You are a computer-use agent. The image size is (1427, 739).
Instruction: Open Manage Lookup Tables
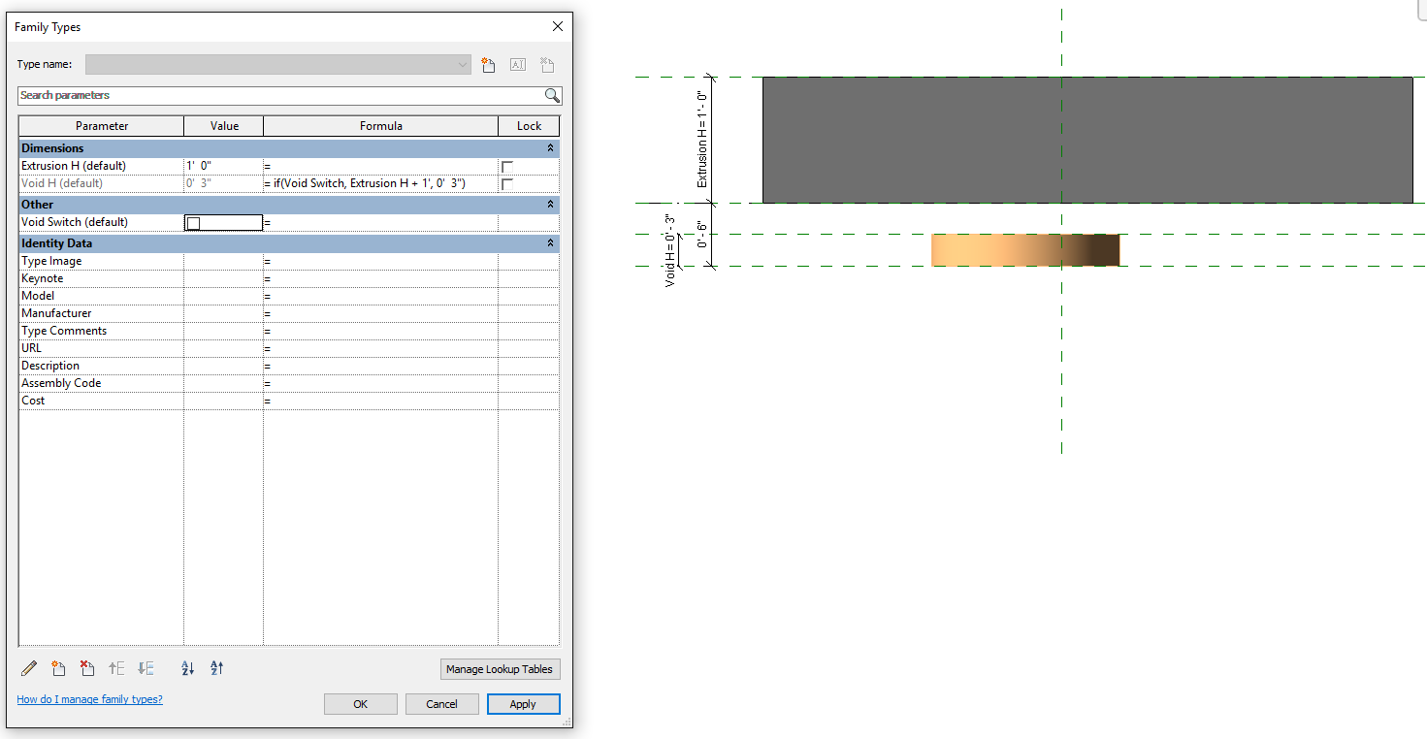point(500,669)
